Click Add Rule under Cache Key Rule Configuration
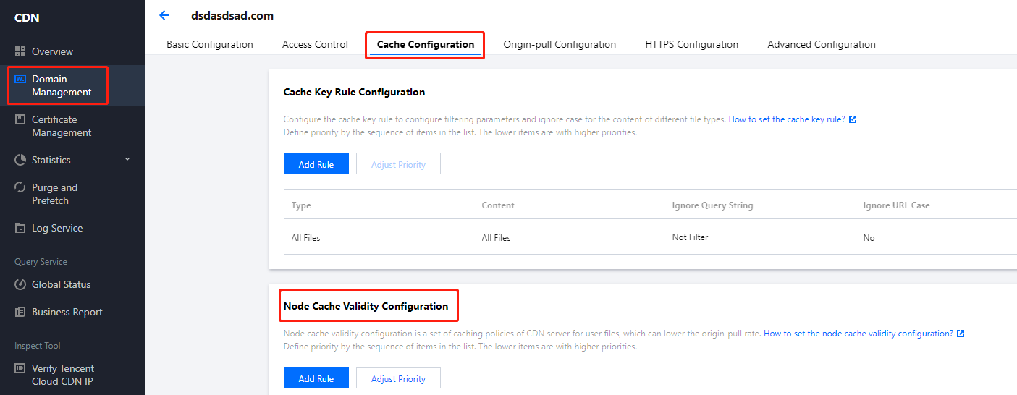1017x395 pixels. pos(316,164)
